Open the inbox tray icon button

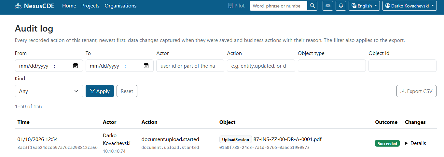[x=328, y=6]
